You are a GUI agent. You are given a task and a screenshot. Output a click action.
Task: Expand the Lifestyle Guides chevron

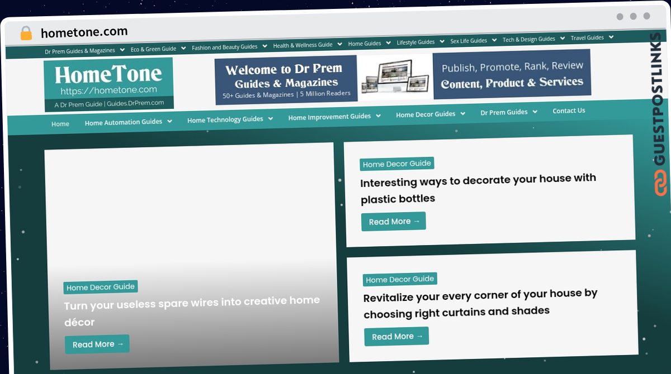point(442,41)
